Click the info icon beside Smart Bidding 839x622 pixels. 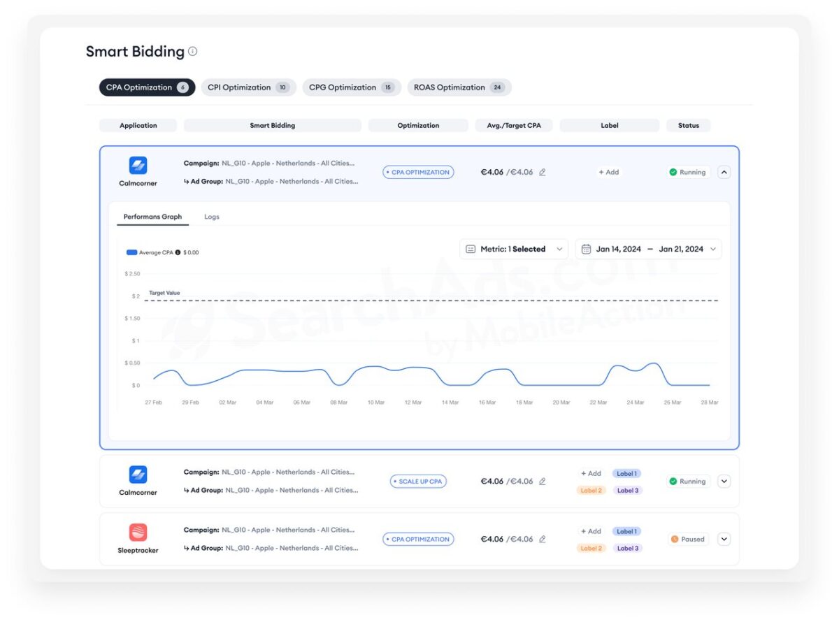coord(193,52)
